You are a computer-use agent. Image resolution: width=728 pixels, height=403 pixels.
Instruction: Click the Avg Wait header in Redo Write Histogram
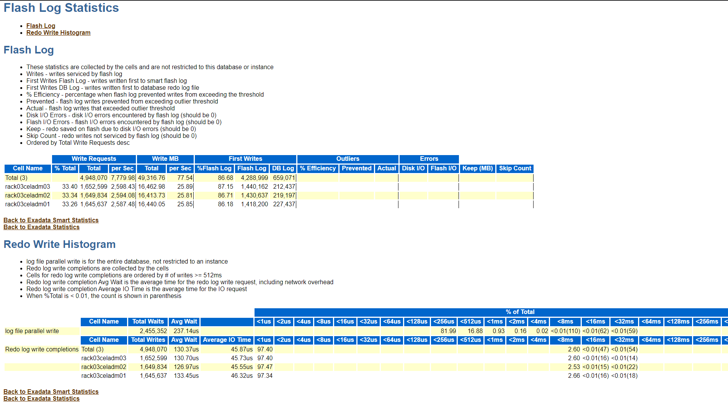tap(184, 321)
